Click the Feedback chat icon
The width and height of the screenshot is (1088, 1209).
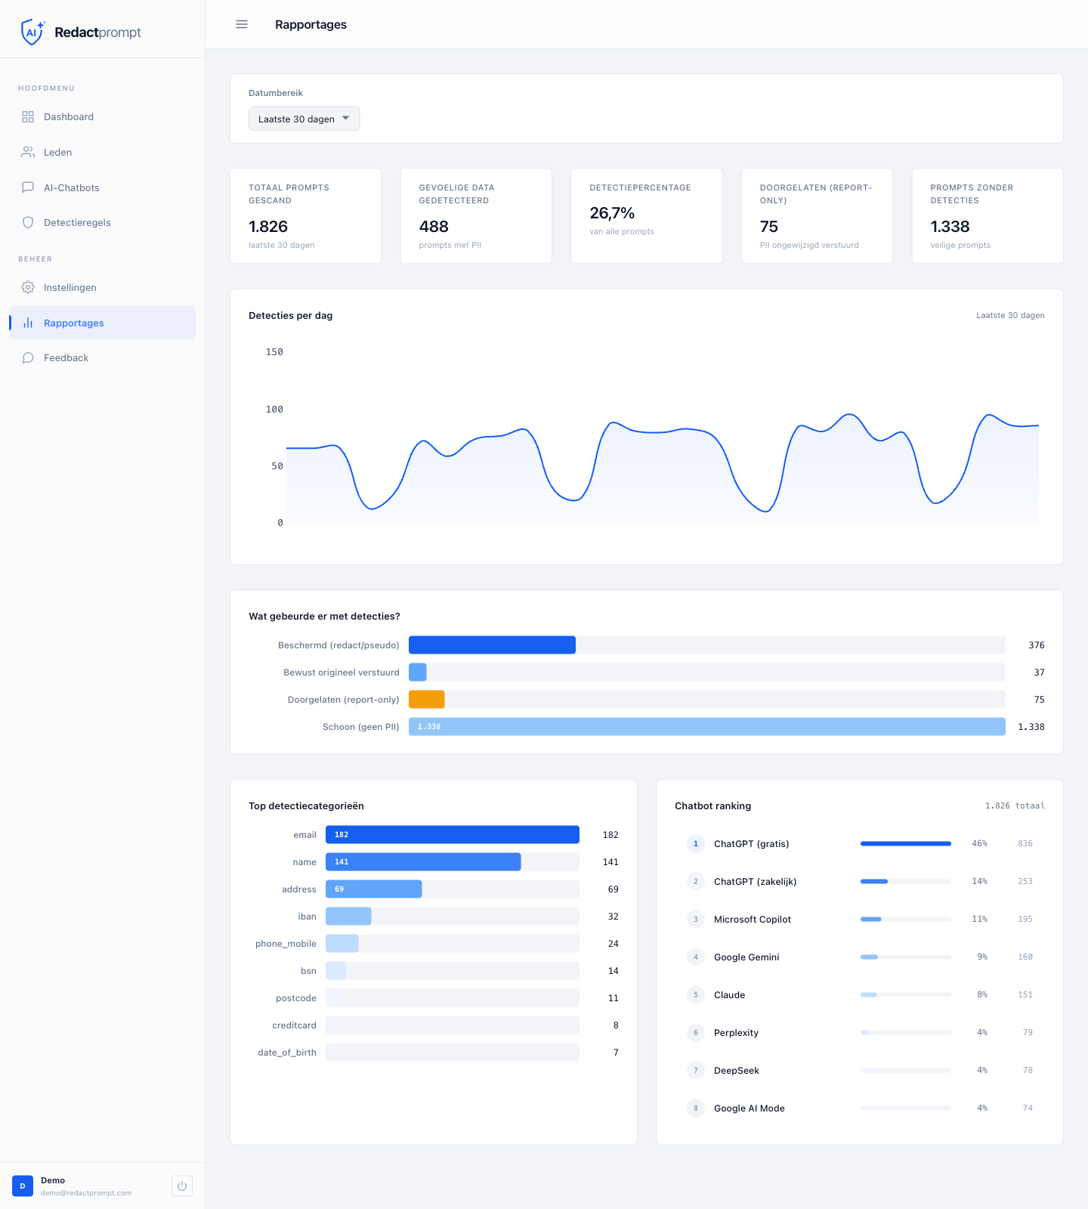[28, 357]
